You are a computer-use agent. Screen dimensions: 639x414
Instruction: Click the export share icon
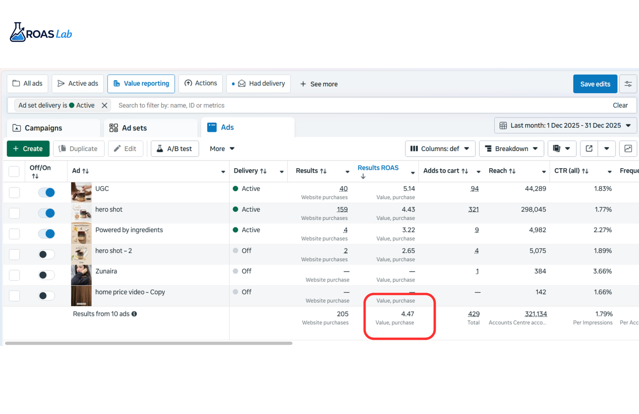coord(589,149)
